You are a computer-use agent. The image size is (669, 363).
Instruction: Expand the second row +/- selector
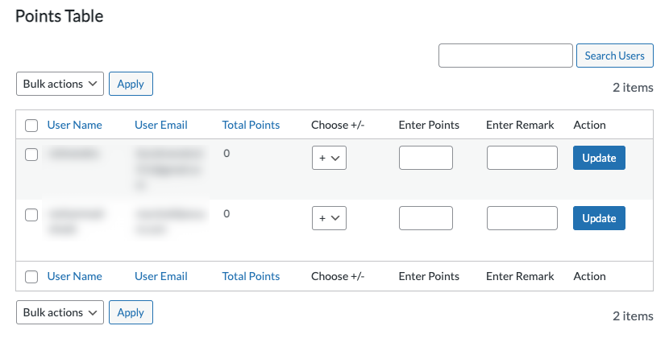coord(329,218)
